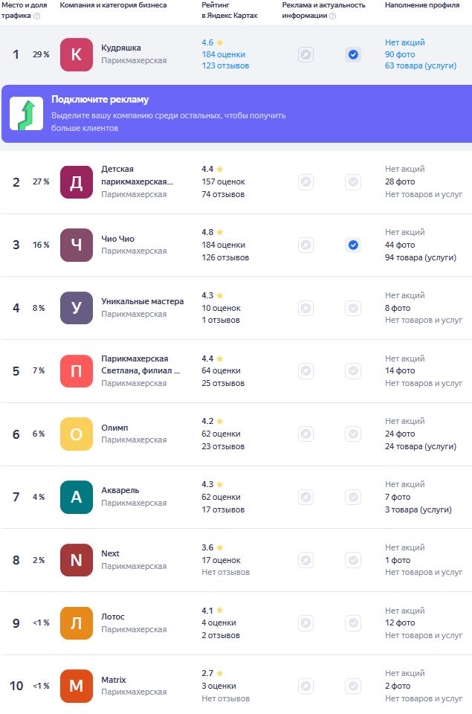Screen dimensions: 472x714
Task: Click the 17 оценок text in Next row
Action: pyautogui.click(x=222, y=560)
